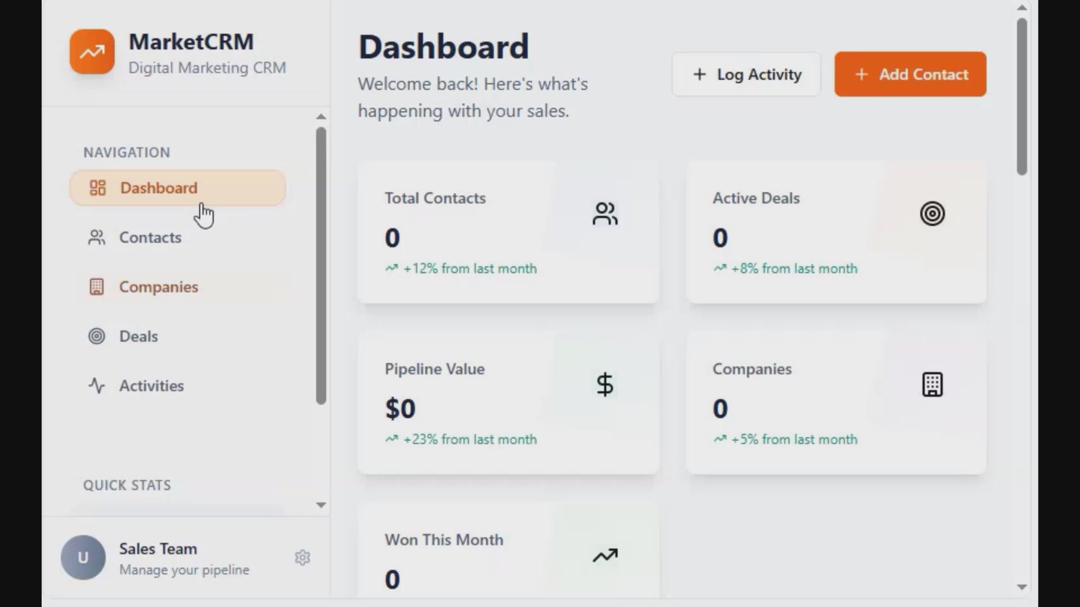This screenshot has width=1080, height=607.
Task: Open the Dashboard navigation item
Action: (x=177, y=188)
